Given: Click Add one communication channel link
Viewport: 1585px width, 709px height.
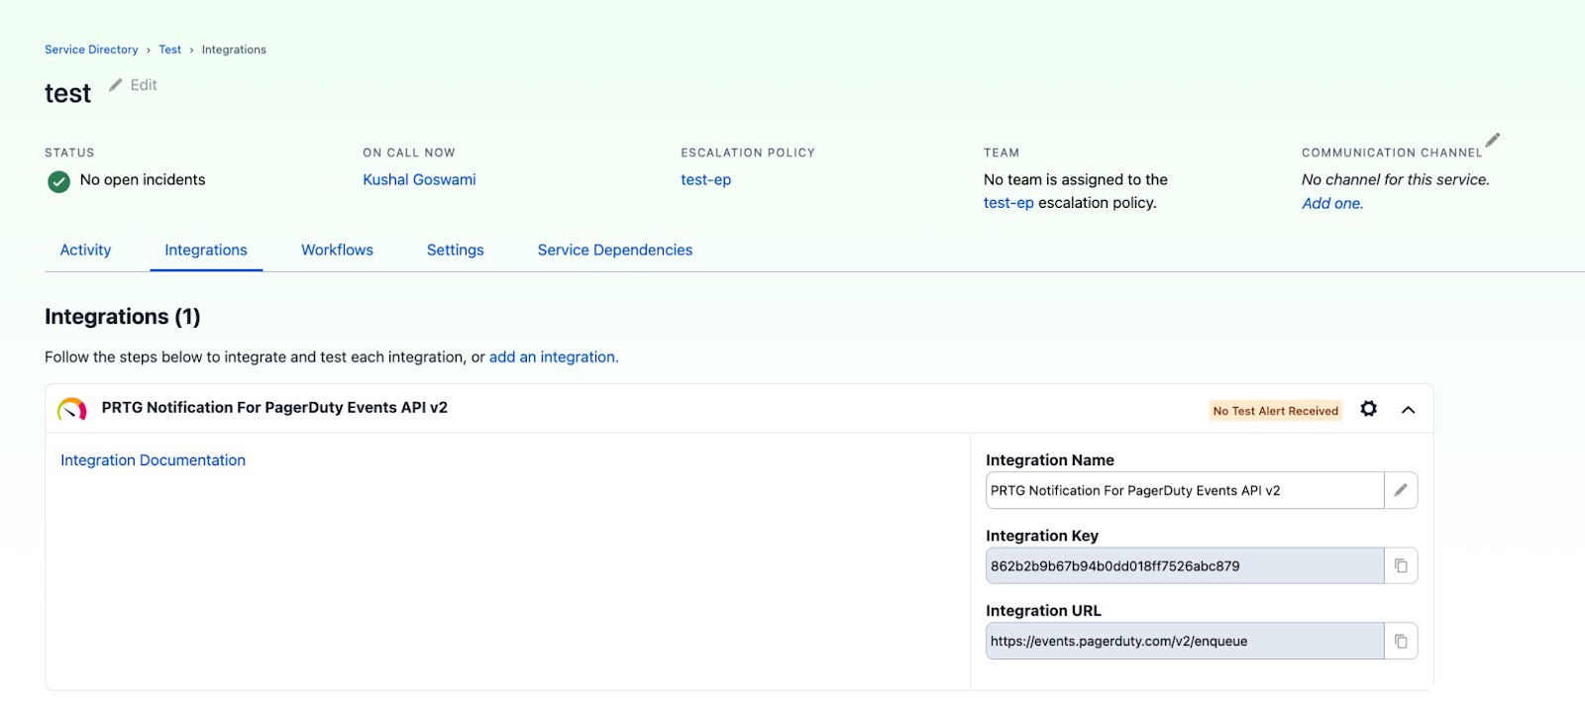Looking at the screenshot, I should coord(1332,203).
